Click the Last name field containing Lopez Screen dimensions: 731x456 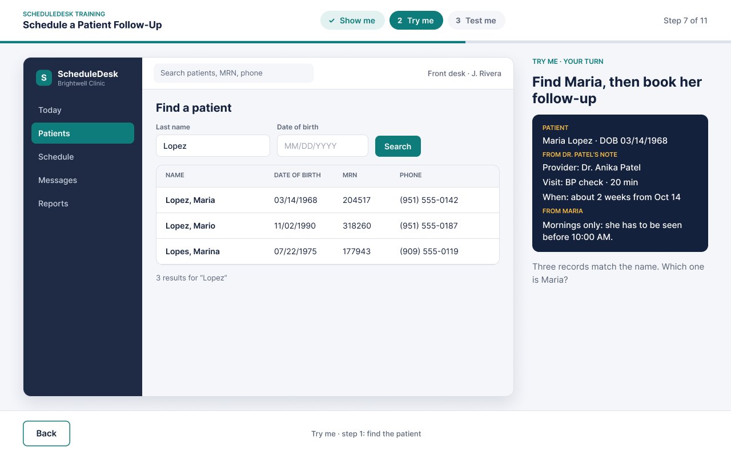point(213,146)
